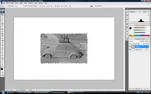This screenshot has width=151, height=94.
Task: Toggle Quick Mask mode in toolbox
Action: pyautogui.click(x=2, y=72)
